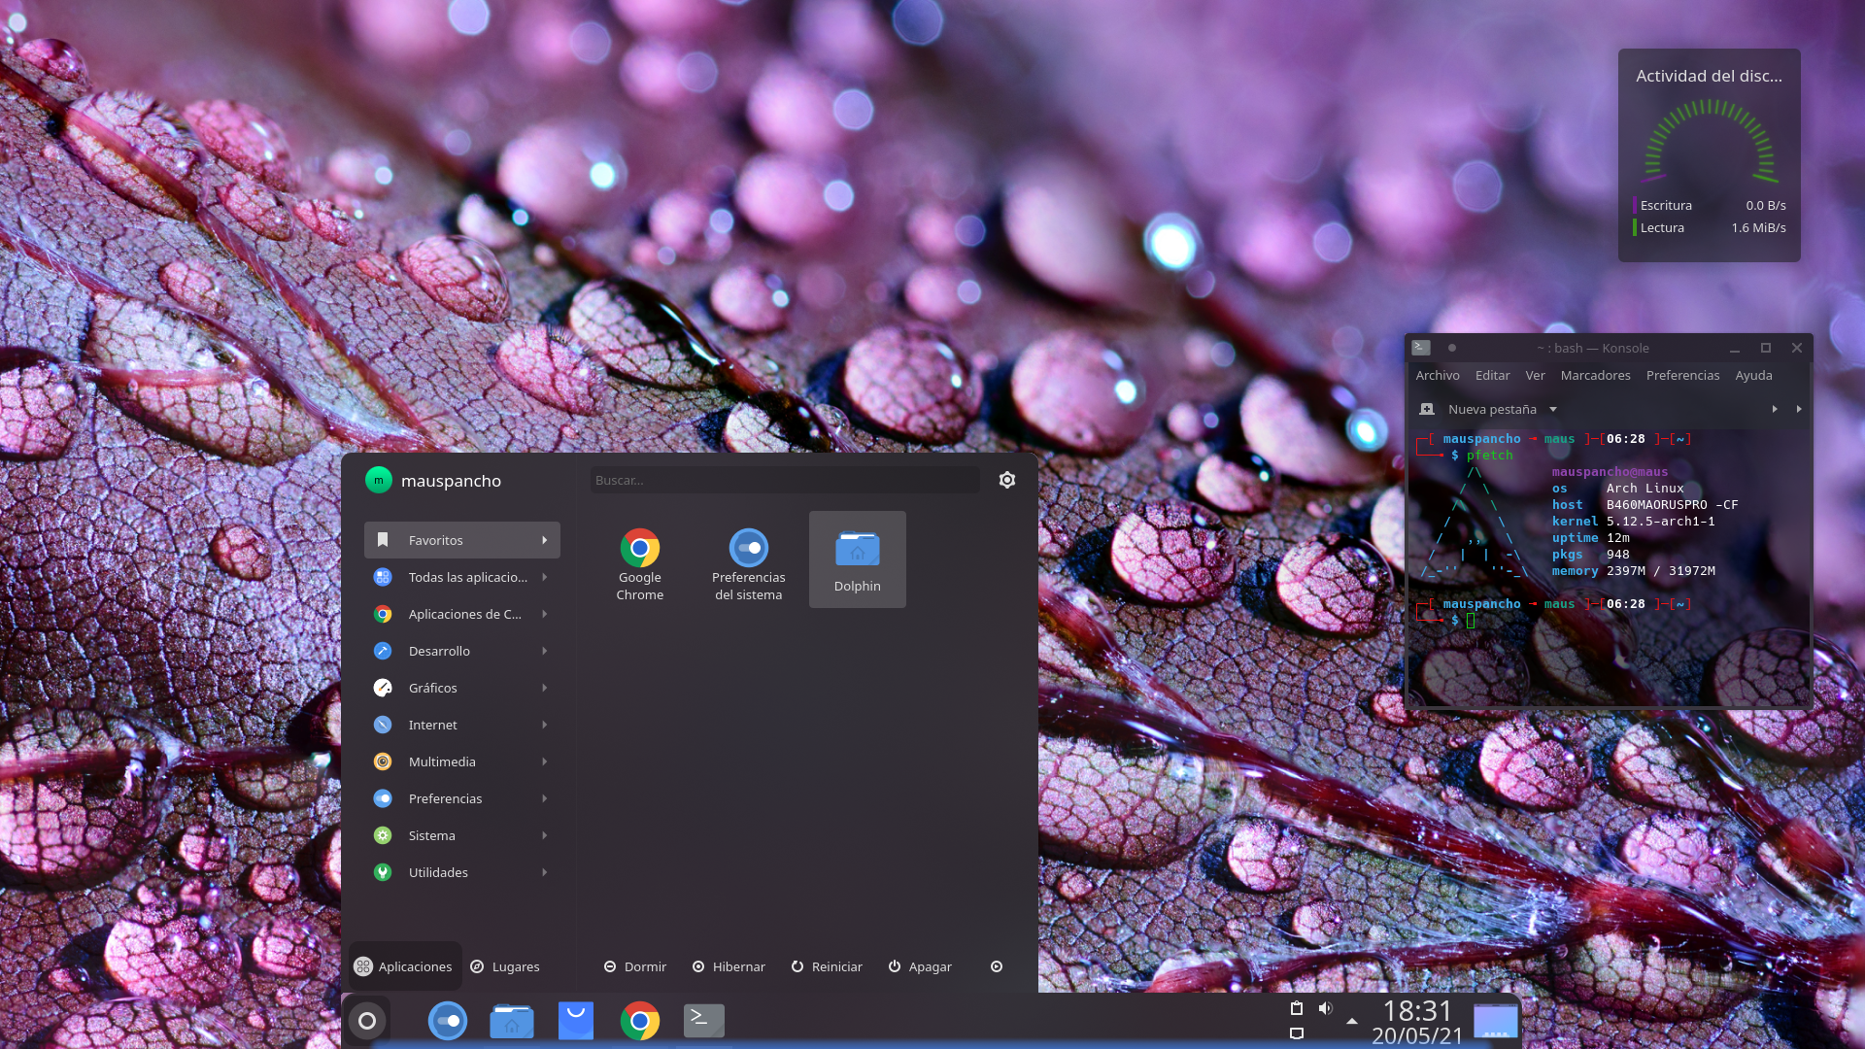Click the Konsole terminal icon in taskbar
1865x1049 pixels.
click(703, 1020)
